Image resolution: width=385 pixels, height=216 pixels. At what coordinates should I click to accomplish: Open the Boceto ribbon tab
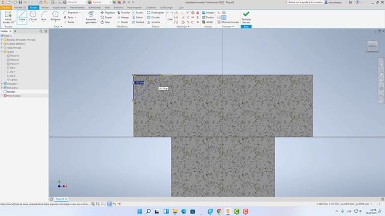pos(34,8)
